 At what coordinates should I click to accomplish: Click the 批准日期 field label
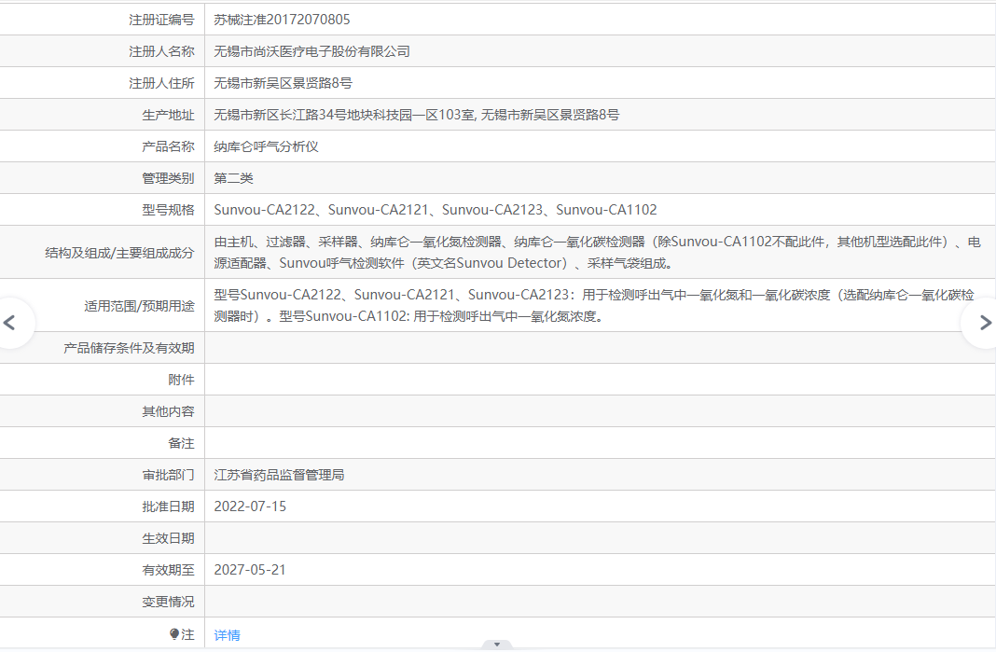click(x=168, y=506)
